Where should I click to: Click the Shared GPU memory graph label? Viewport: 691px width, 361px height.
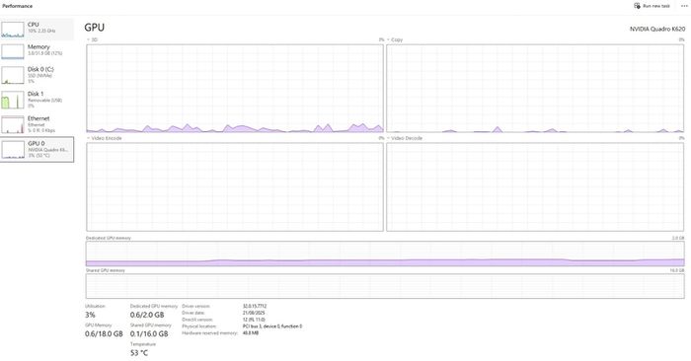[106, 270]
